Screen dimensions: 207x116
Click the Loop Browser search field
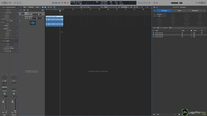click(190, 28)
